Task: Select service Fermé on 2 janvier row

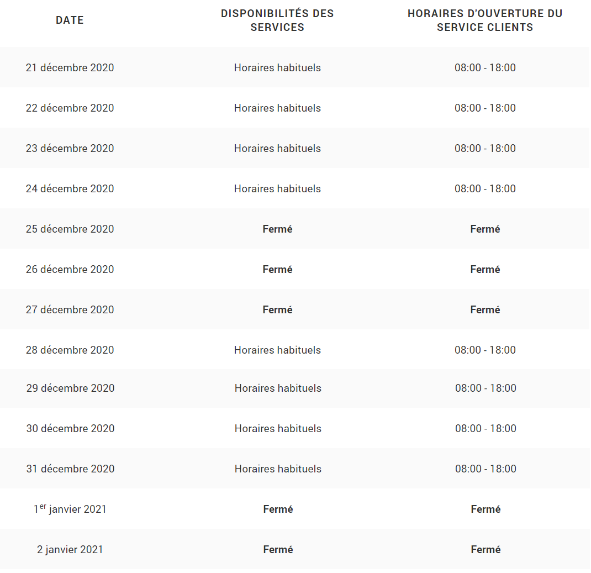Action: click(x=278, y=549)
